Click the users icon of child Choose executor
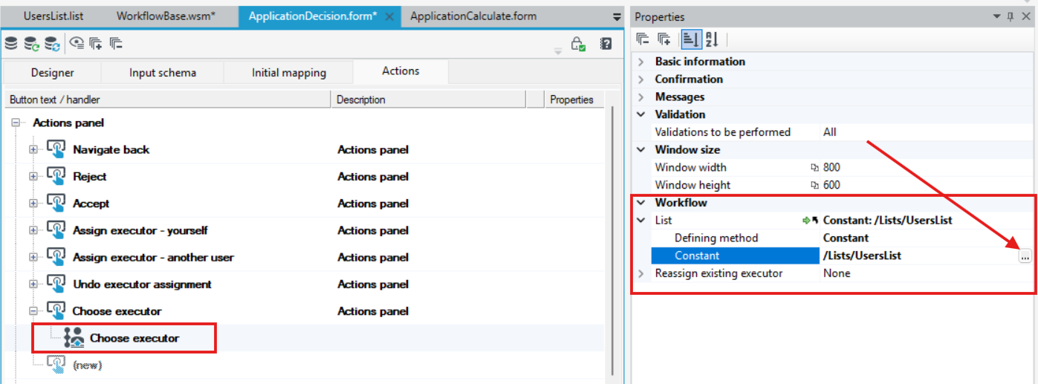 coord(74,338)
